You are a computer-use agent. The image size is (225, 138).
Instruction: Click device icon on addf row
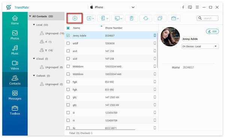coord(155,43)
